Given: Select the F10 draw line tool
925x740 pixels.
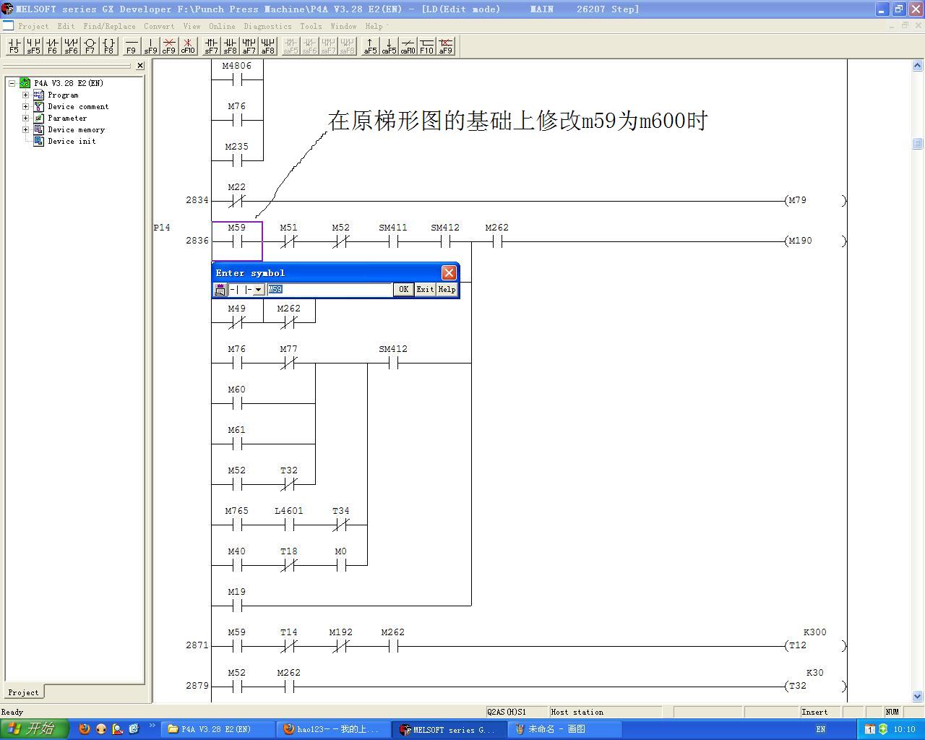Looking at the screenshot, I should tap(426, 46).
